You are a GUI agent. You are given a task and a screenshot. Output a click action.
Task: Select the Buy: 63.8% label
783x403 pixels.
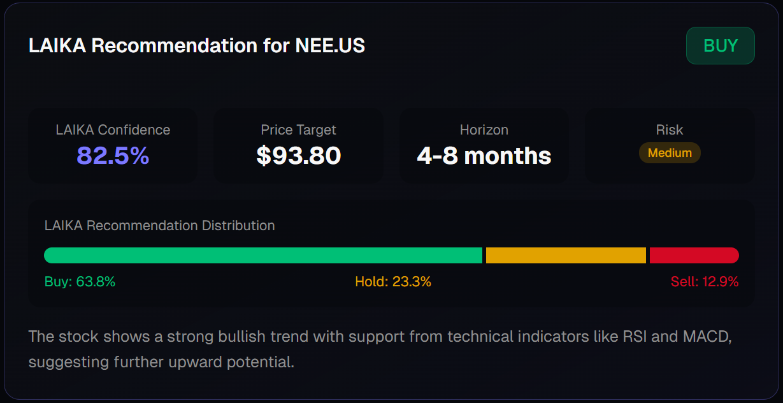pos(80,282)
